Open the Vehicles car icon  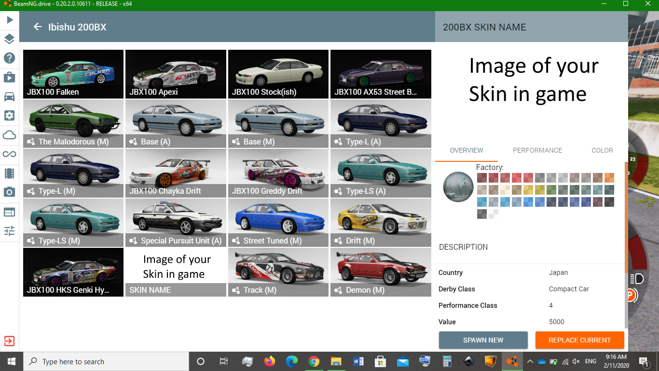(10, 97)
